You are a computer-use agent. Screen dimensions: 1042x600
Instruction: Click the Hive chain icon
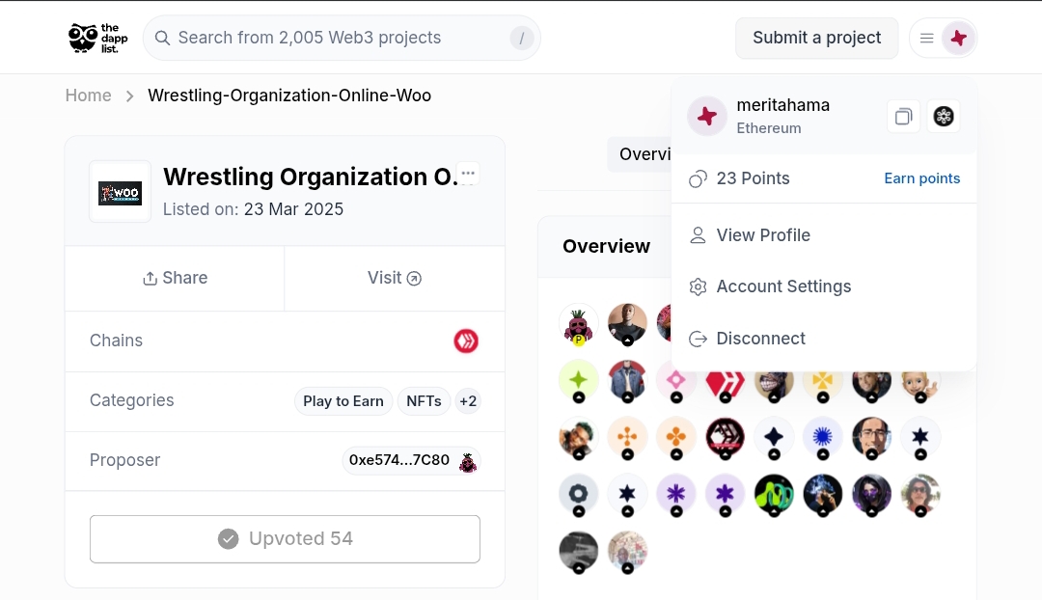point(466,341)
